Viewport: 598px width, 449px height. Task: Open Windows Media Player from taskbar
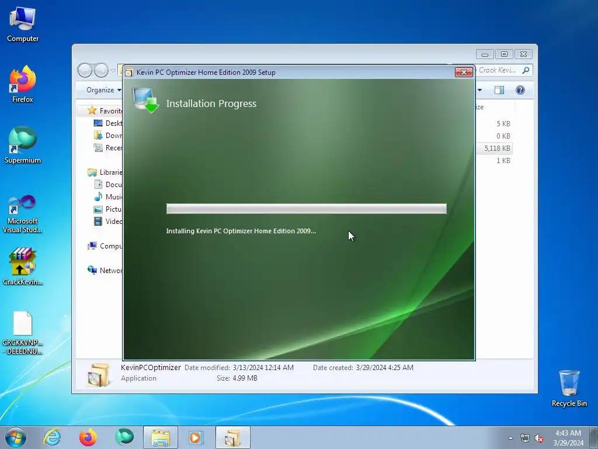196,437
